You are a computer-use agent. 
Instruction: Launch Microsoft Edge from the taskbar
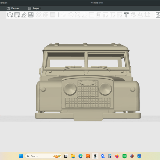pyautogui.click(x=81, y=156)
